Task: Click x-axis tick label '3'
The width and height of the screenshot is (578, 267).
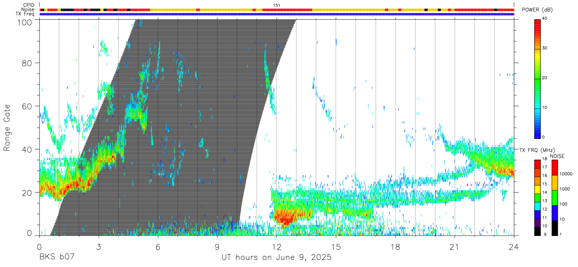Action: pyautogui.click(x=98, y=247)
